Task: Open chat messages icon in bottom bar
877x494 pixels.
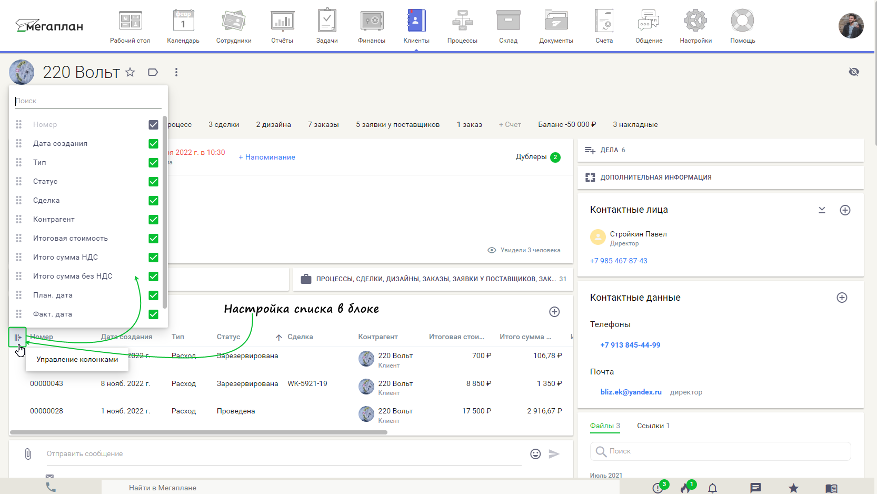Action: (x=755, y=488)
